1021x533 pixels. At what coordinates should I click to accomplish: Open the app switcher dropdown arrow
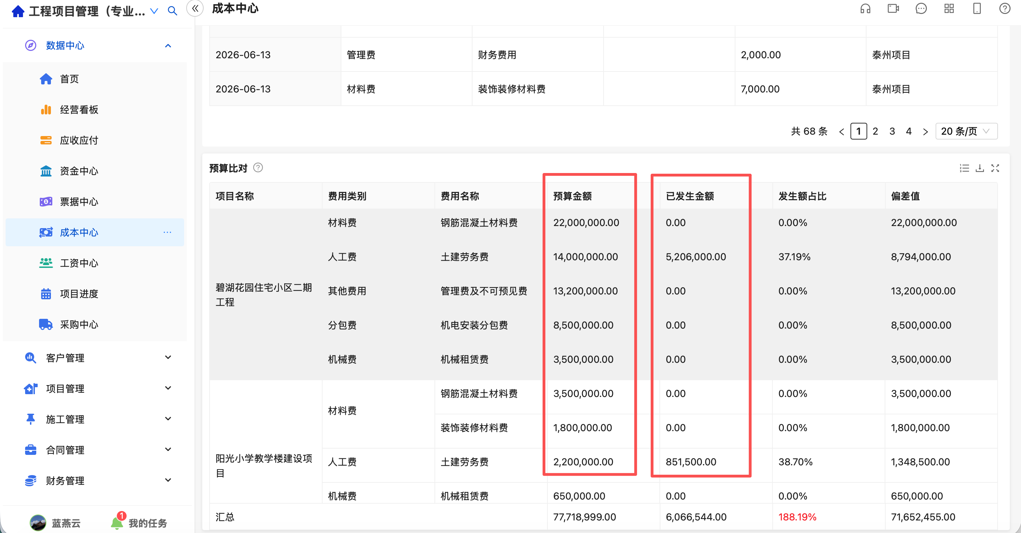[x=154, y=11]
